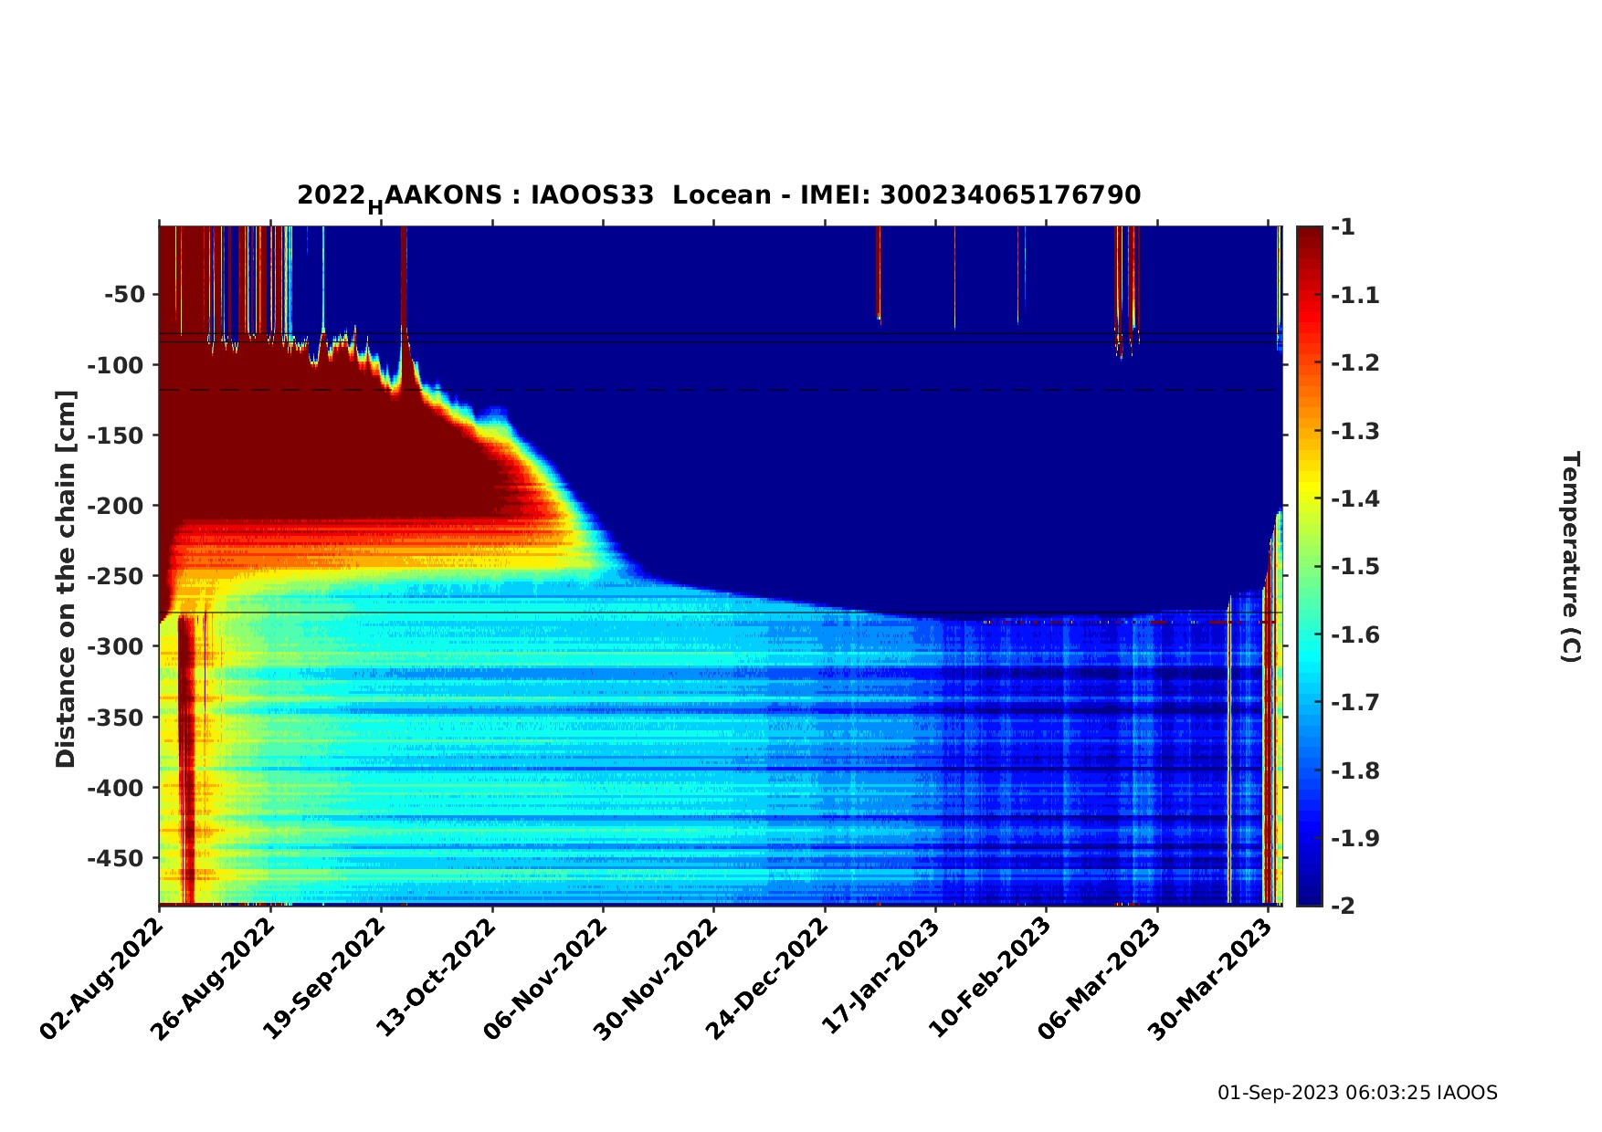Click the -1.3 label on the colorbar

click(1355, 431)
